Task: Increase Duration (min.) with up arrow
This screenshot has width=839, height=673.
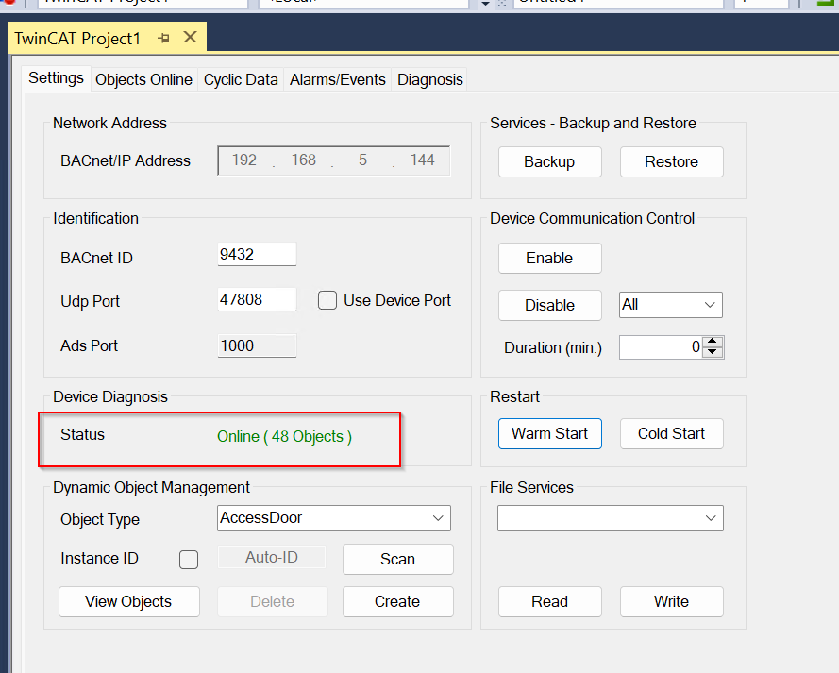Action: [x=713, y=342]
